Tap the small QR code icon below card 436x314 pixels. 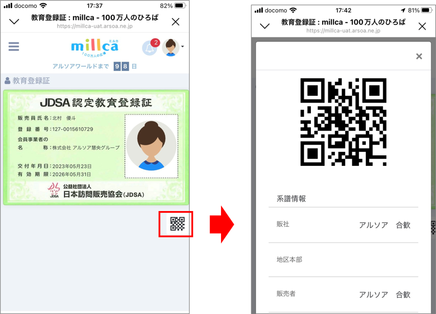[177, 224]
